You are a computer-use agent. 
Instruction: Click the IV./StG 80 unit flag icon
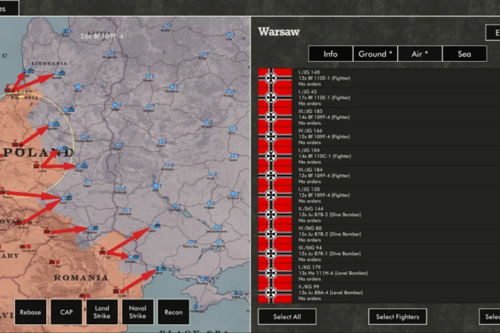click(275, 234)
